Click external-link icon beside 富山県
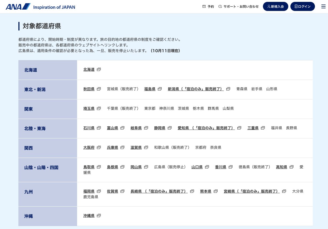This screenshot has height=229, width=328. click(x=123, y=128)
